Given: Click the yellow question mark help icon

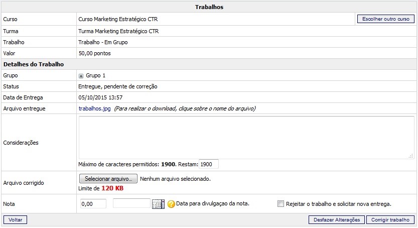Looking at the screenshot, I should pyautogui.click(x=171, y=204).
